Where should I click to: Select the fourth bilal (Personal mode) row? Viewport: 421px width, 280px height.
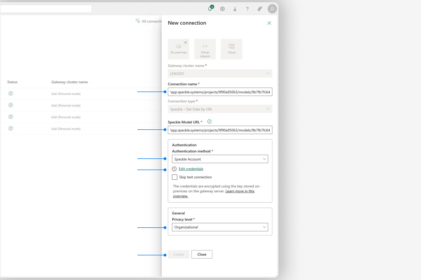[x=81, y=129]
